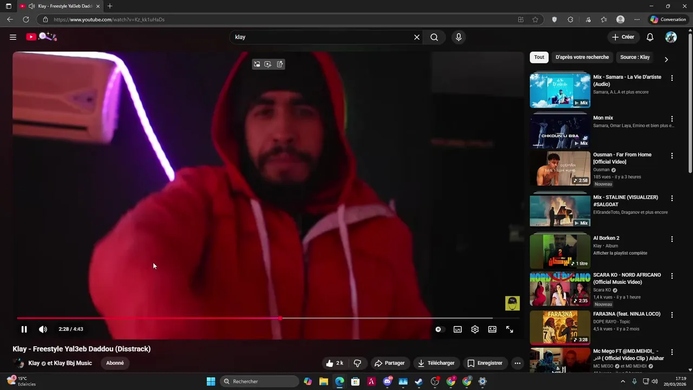693x390 pixels.
Task: Close the Klay - Freestyle browser tab
Action: point(98,6)
